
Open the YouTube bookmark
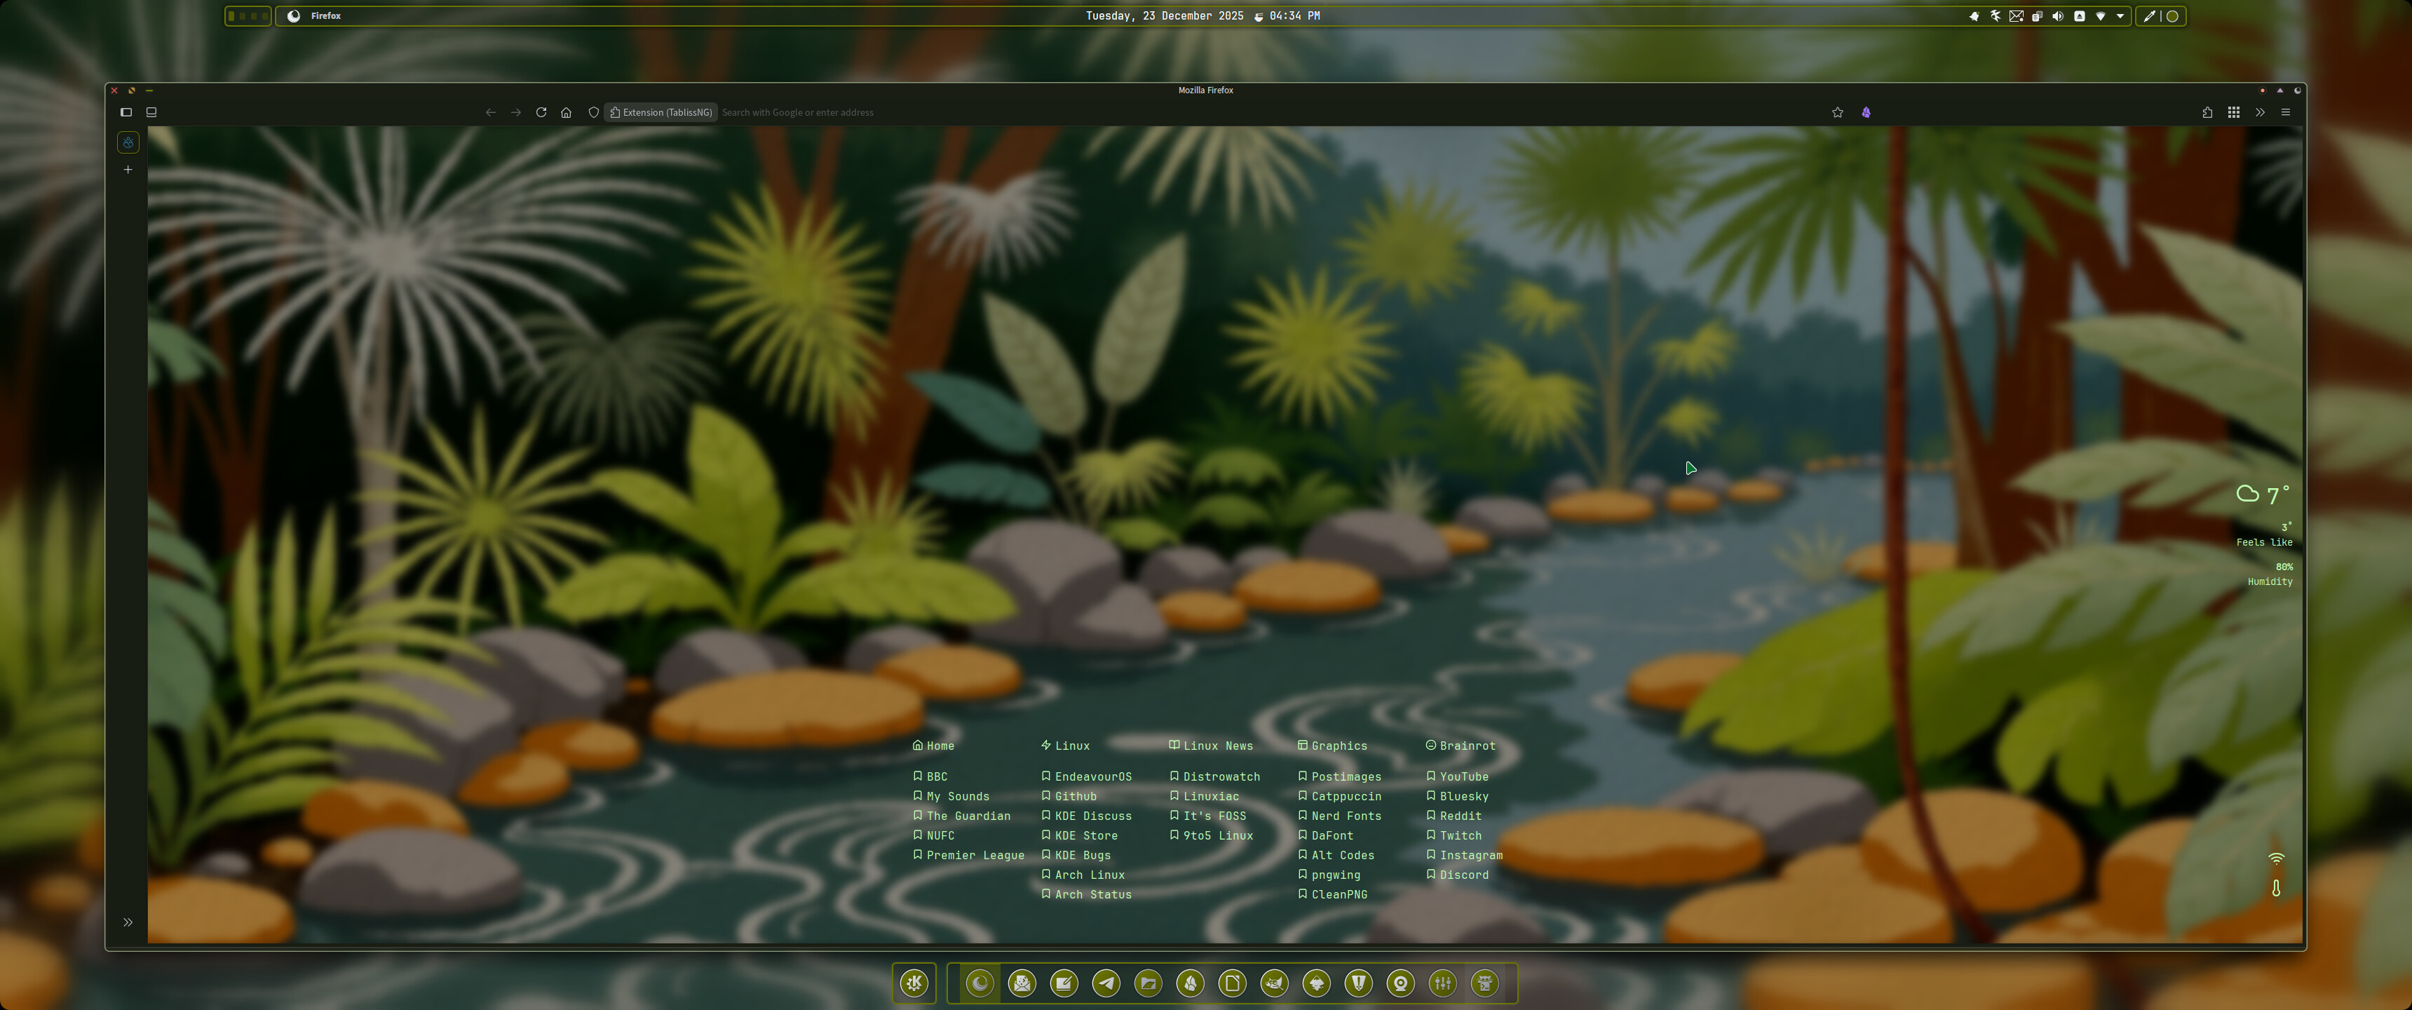[1457, 776]
